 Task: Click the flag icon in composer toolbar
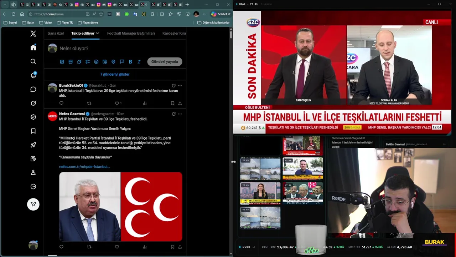pos(122,62)
